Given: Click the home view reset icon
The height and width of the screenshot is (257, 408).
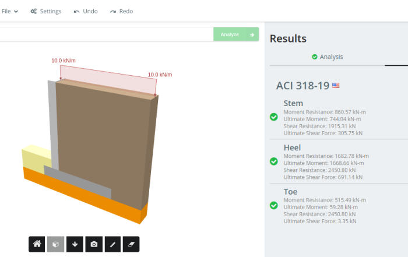Looking at the screenshot, I should 37,244.
